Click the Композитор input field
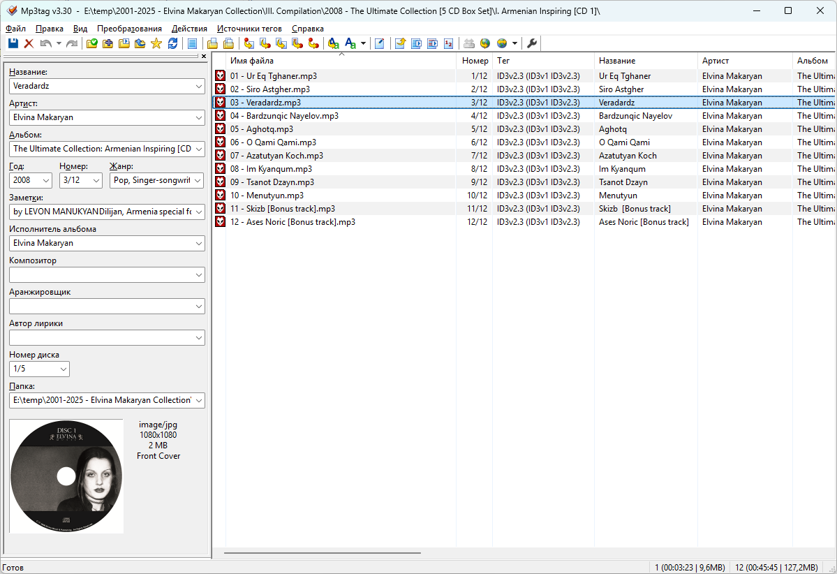This screenshot has height=574, width=837. pos(101,274)
